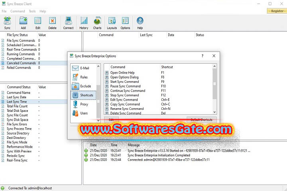Click the icon beside Start Sync Command
The height and width of the screenshot is (191, 287).
click(x=107, y=82)
